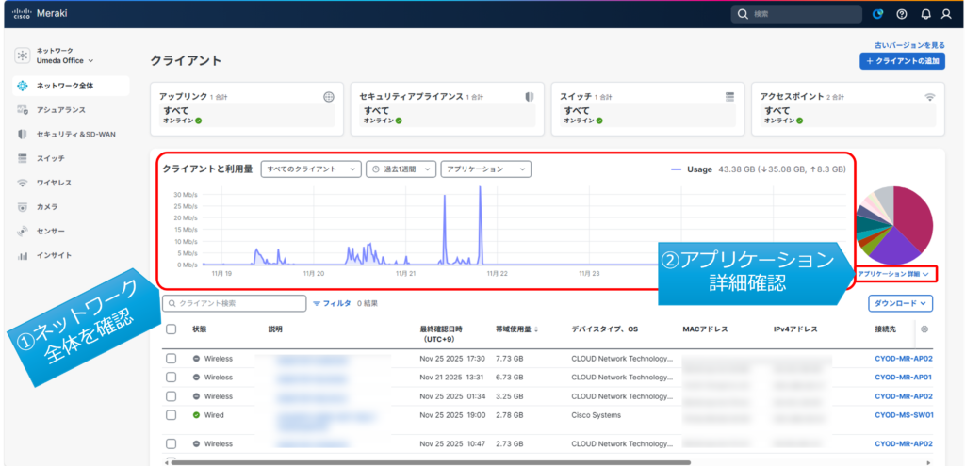Click green status icon of Wired row
Screen dimensions: 965x466
point(196,415)
